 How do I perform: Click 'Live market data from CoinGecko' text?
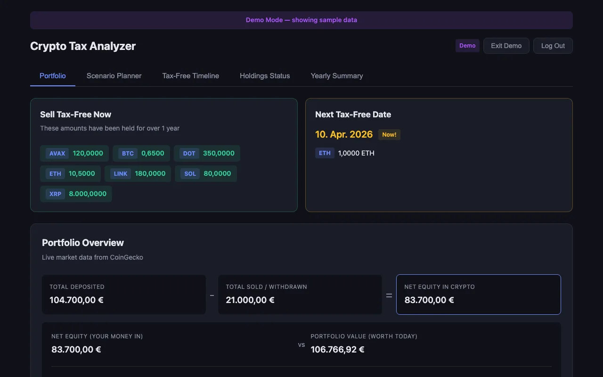click(x=92, y=257)
